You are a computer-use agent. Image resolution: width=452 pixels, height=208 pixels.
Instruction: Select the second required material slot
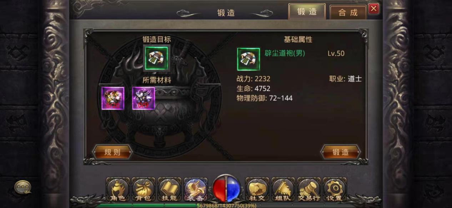[144, 98]
